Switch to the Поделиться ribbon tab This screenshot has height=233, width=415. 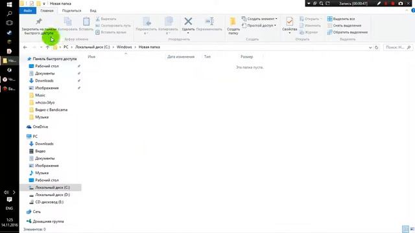click(71, 10)
